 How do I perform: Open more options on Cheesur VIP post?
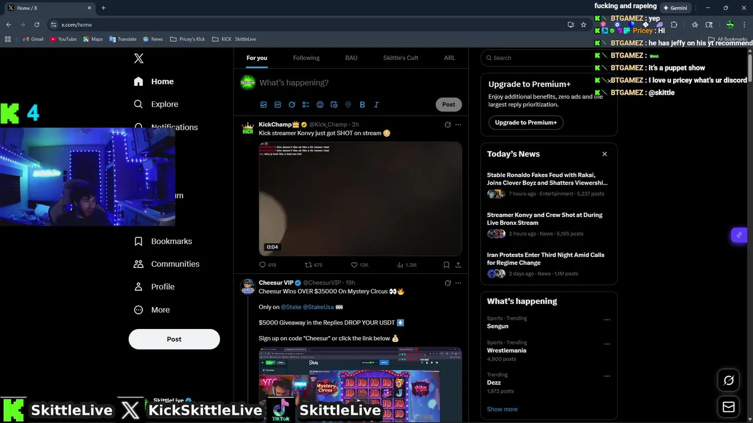(458, 283)
